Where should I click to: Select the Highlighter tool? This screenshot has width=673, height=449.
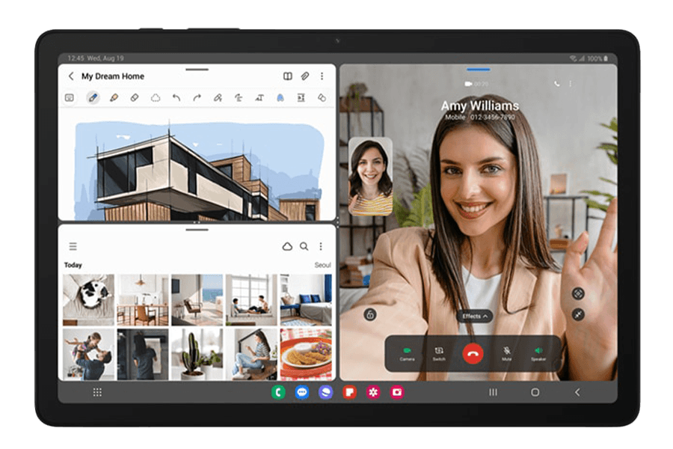tap(114, 97)
